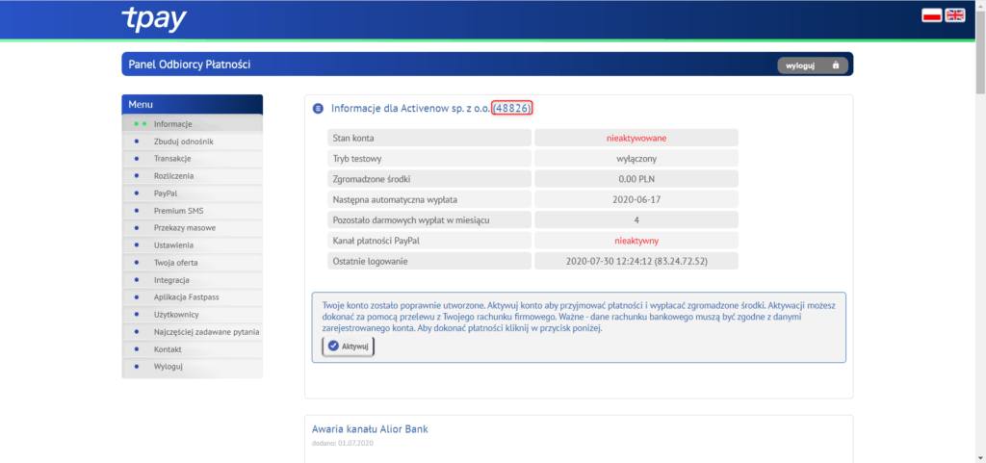Open Przekazy masowe menu item
This screenshot has height=463, width=986.
click(193, 228)
